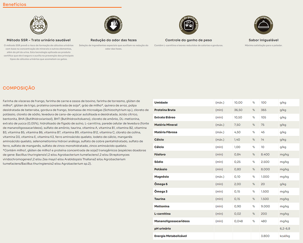
Task: Click the Sabor inigualável cloche icon
Action: (x=263, y=25)
